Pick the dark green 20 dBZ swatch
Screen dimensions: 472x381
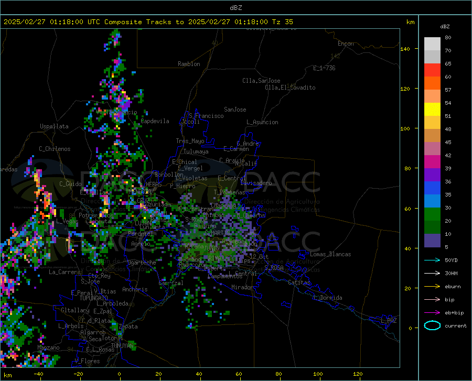pyautogui.click(x=432, y=227)
